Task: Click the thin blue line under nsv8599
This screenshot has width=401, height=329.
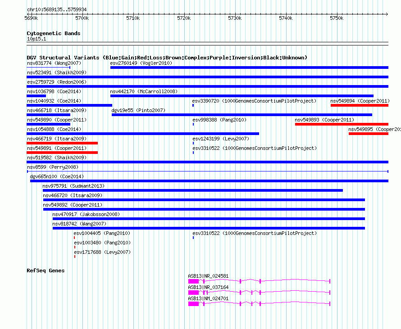Action: 207,171
